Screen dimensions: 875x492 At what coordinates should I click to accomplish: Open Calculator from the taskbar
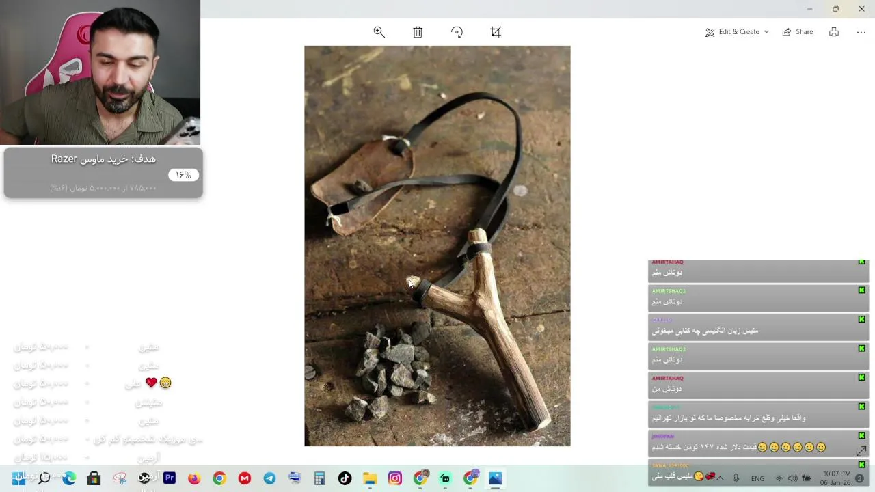pyautogui.click(x=319, y=478)
